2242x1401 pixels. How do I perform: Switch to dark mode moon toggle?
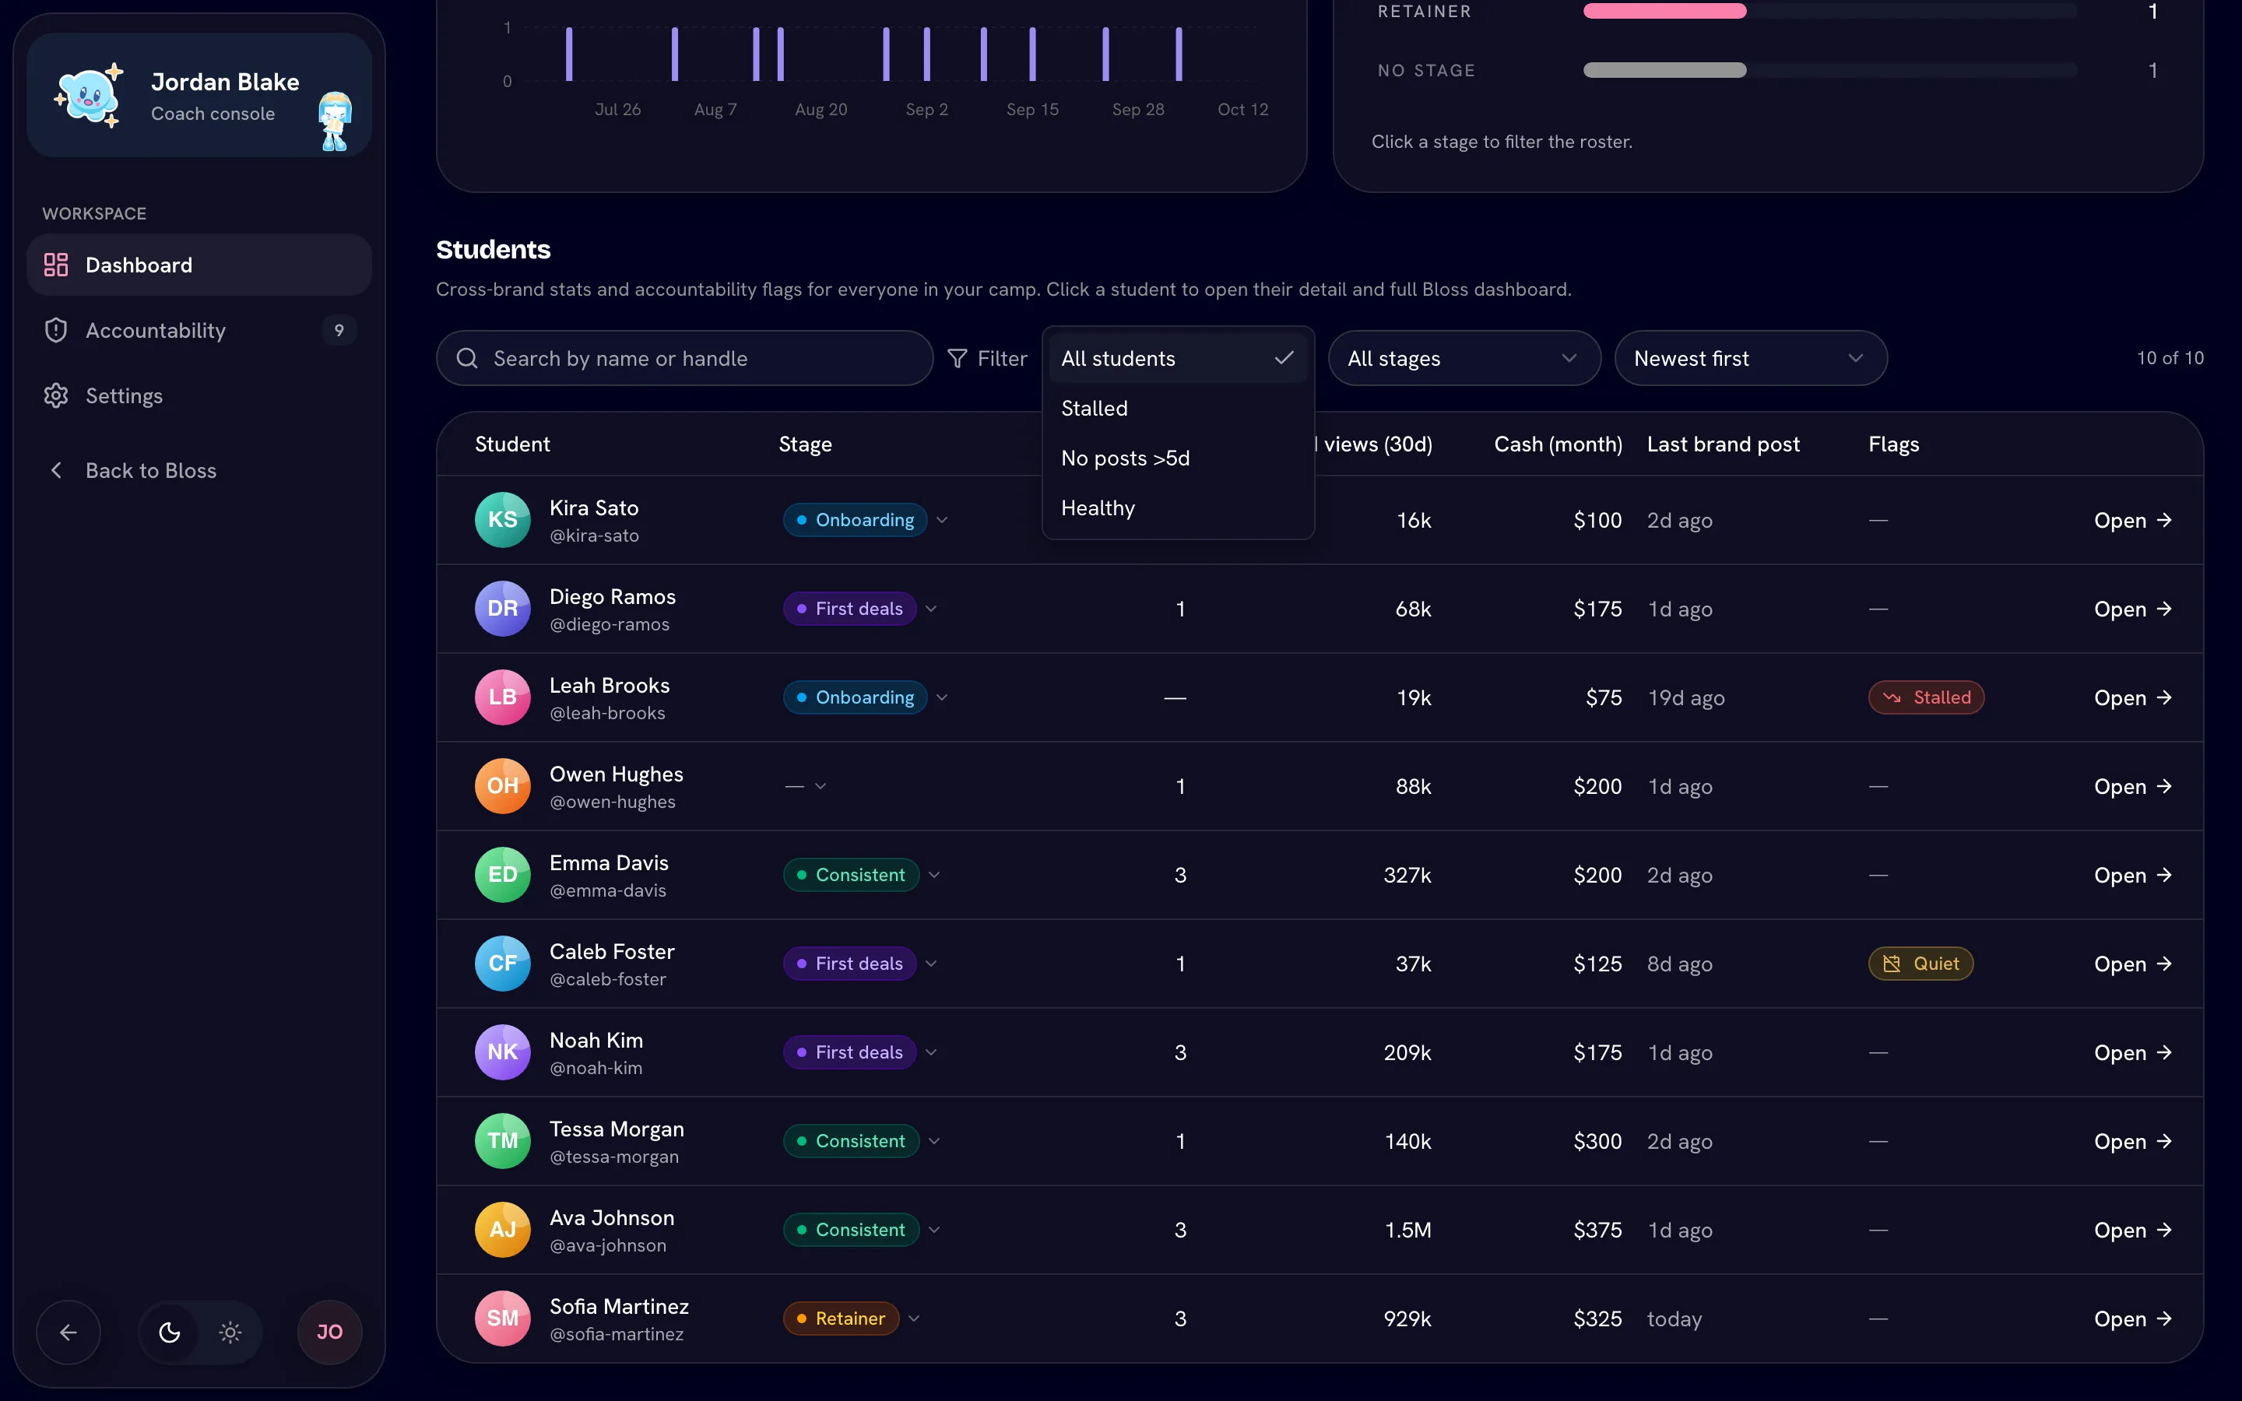170,1333
